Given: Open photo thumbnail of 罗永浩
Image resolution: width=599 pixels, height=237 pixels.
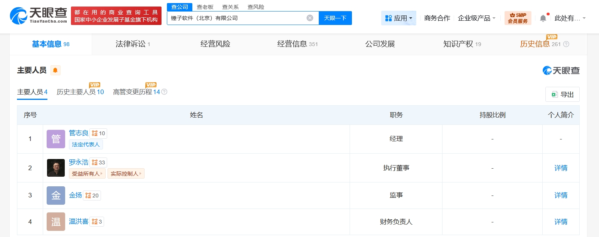Looking at the screenshot, I should point(56,168).
